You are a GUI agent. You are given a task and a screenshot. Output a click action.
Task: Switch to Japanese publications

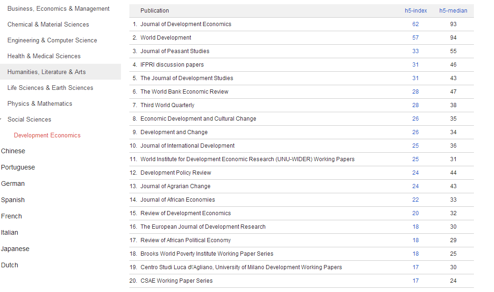pos(15,249)
